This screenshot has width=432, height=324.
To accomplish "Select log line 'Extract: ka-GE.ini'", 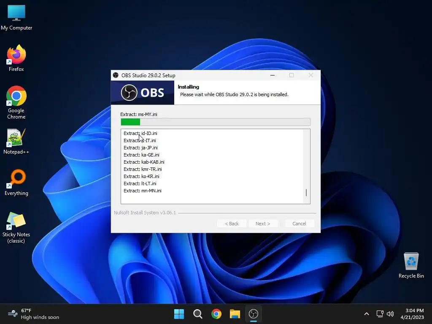I will (x=141, y=155).
